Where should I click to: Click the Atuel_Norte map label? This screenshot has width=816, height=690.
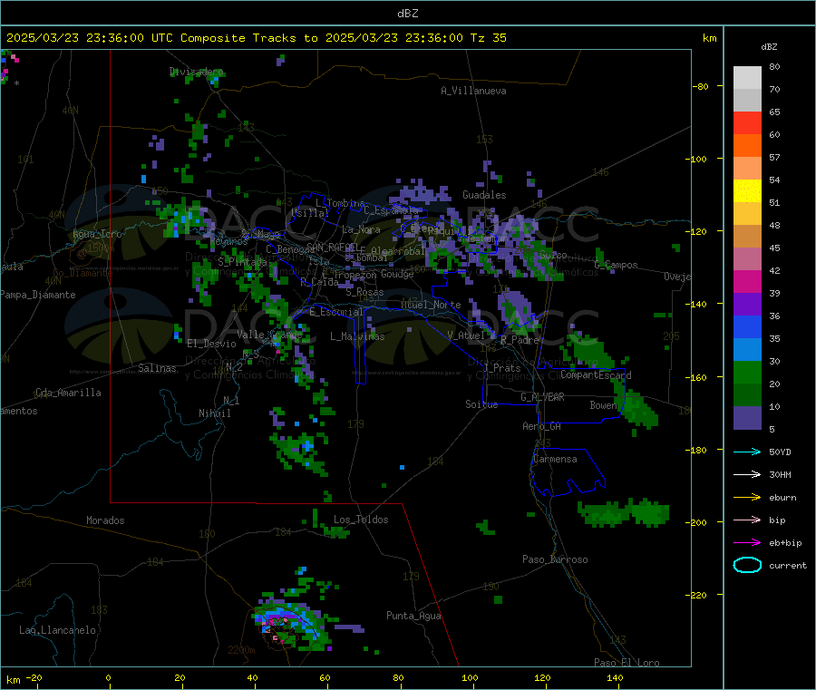click(x=431, y=305)
